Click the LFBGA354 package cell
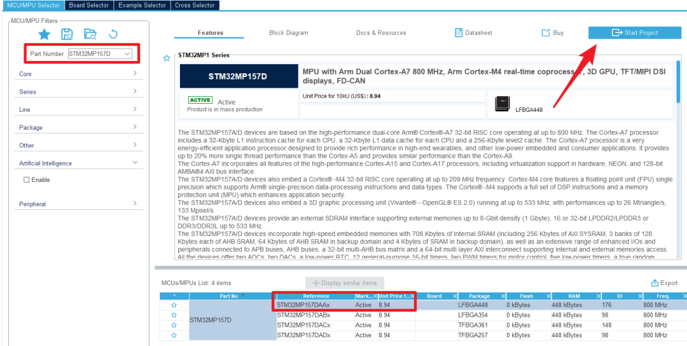 (x=482, y=315)
